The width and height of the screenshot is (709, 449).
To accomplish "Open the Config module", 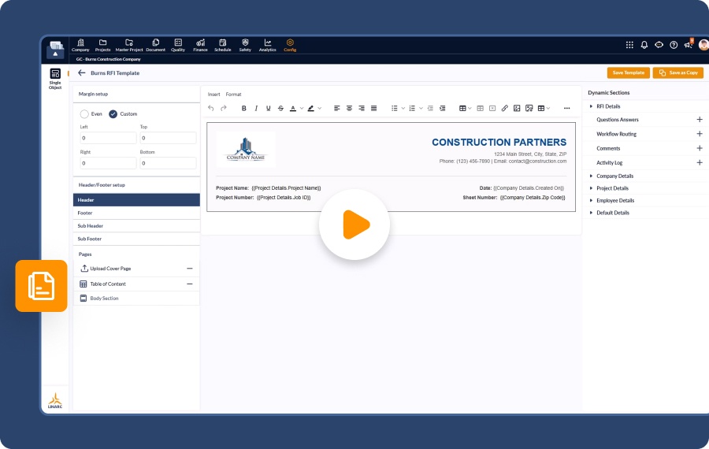I will coord(290,45).
